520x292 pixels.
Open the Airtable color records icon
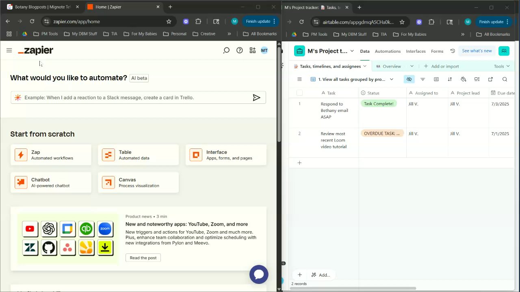tap(463, 79)
